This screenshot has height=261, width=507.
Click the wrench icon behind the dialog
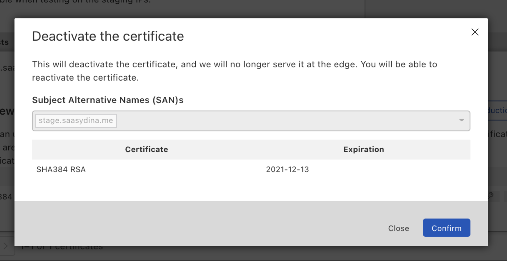[491, 195]
